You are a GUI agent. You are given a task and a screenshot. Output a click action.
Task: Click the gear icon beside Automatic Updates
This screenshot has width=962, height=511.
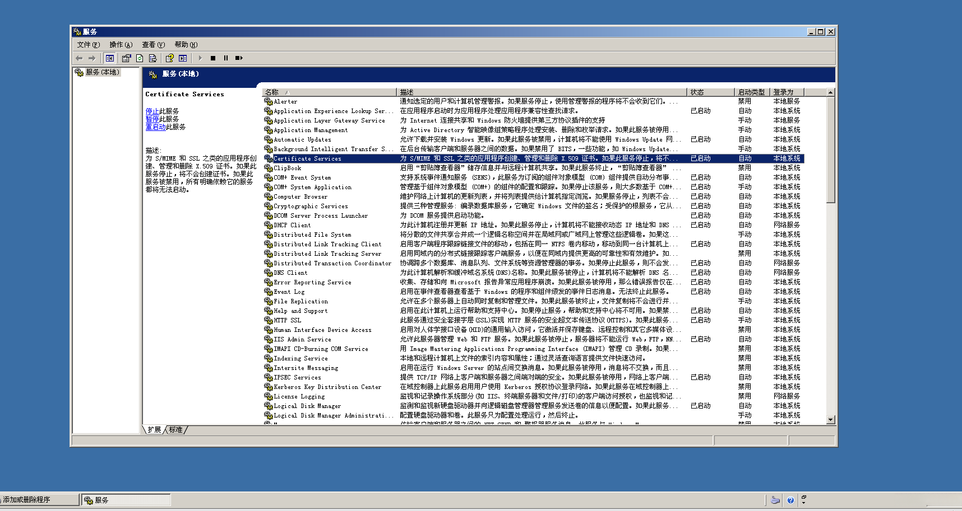coord(269,139)
